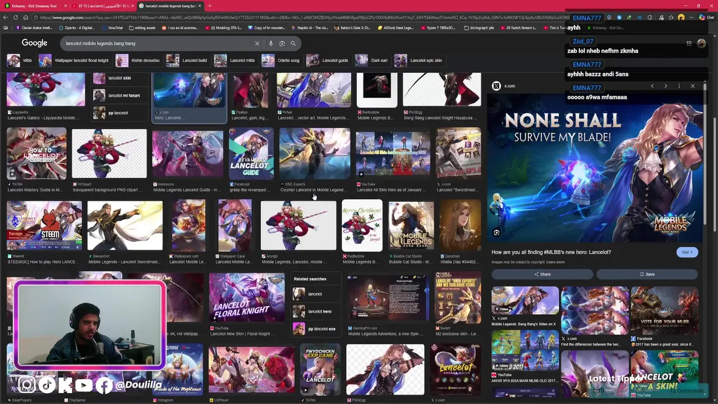Filter by Mlbb chip
The height and width of the screenshot is (404, 718).
point(20,61)
